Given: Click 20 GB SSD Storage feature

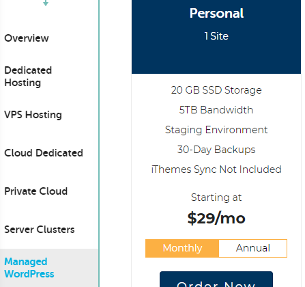Looking at the screenshot, I should click(x=216, y=90).
